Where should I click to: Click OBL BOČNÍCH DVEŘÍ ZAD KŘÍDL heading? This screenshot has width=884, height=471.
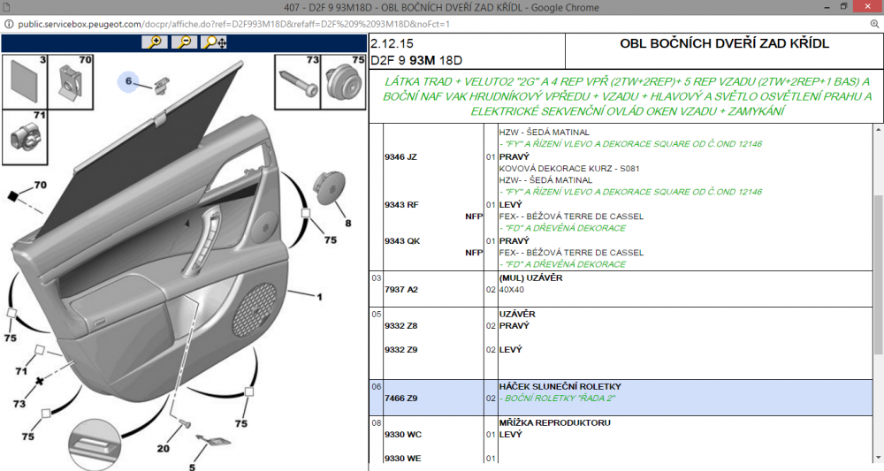pyautogui.click(x=725, y=43)
